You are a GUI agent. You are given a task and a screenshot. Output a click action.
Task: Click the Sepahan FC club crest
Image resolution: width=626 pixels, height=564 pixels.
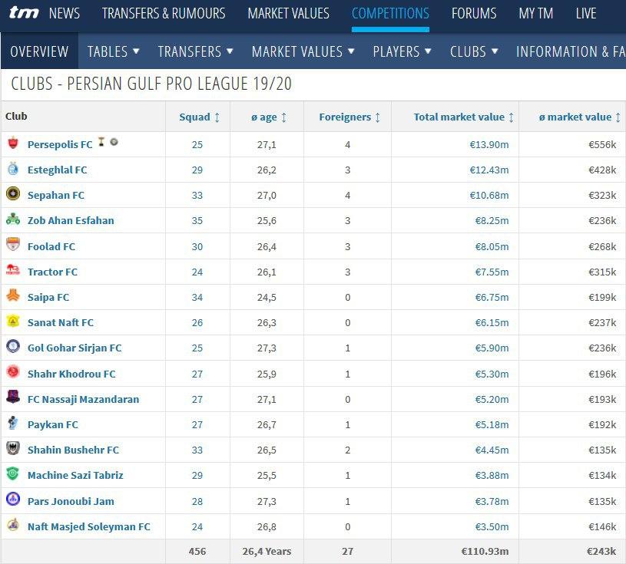(x=13, y=194)
